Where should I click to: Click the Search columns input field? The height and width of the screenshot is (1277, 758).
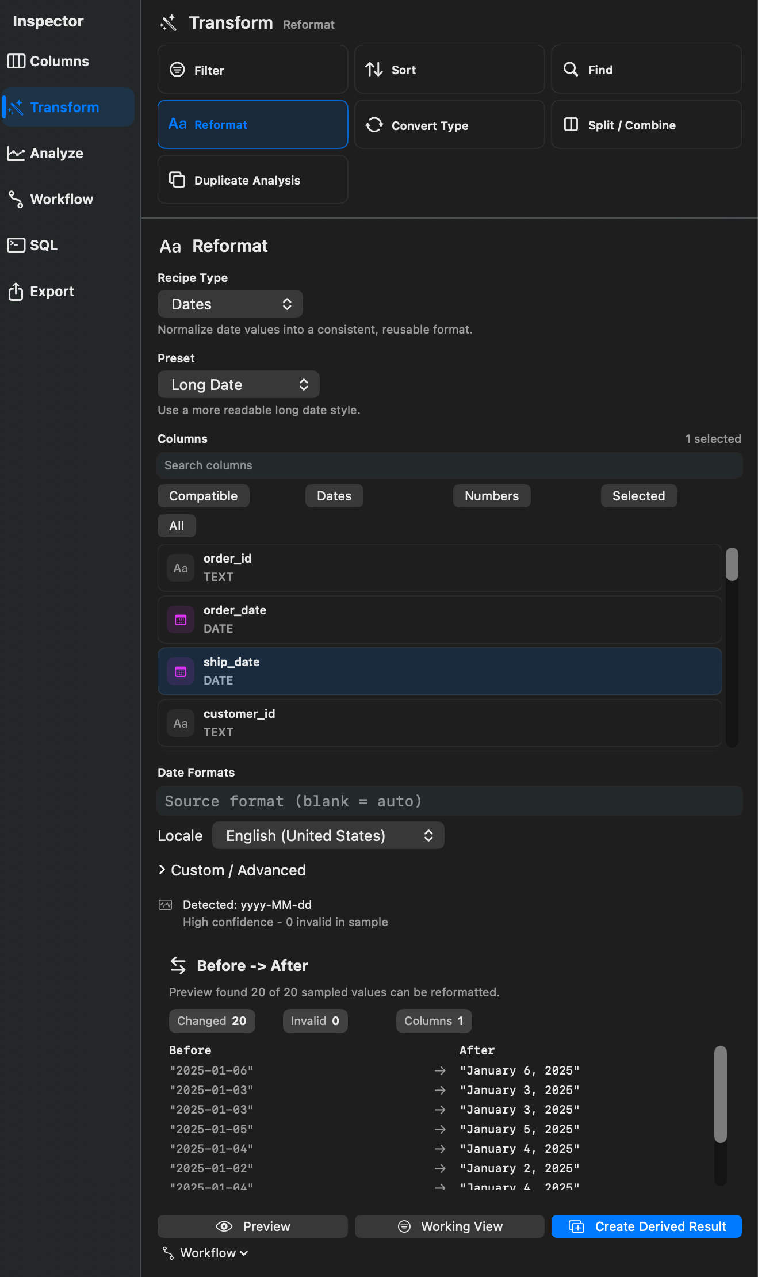450,465
